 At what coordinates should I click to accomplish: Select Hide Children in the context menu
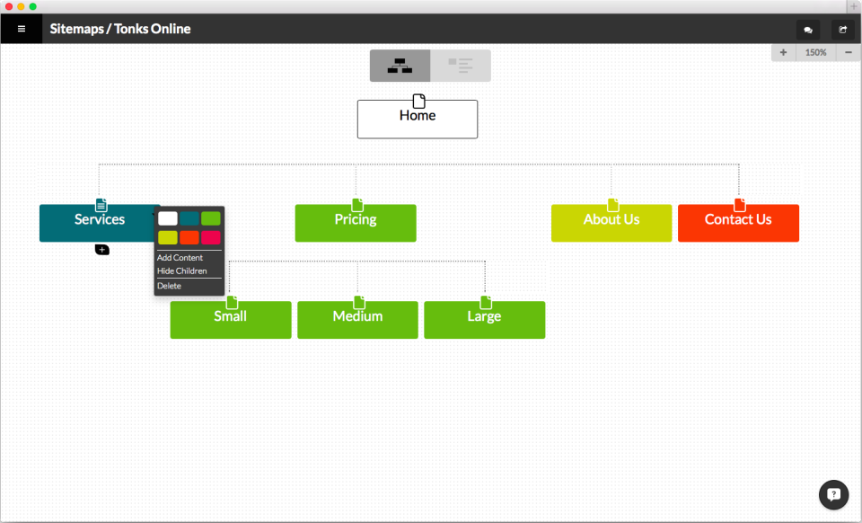tap(182, 270)
